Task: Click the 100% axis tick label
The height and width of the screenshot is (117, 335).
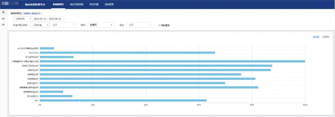Action: coord(305,105)
